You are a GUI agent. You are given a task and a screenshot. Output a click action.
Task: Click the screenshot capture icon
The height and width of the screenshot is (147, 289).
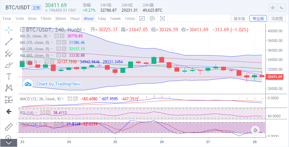tap(162, 18)
